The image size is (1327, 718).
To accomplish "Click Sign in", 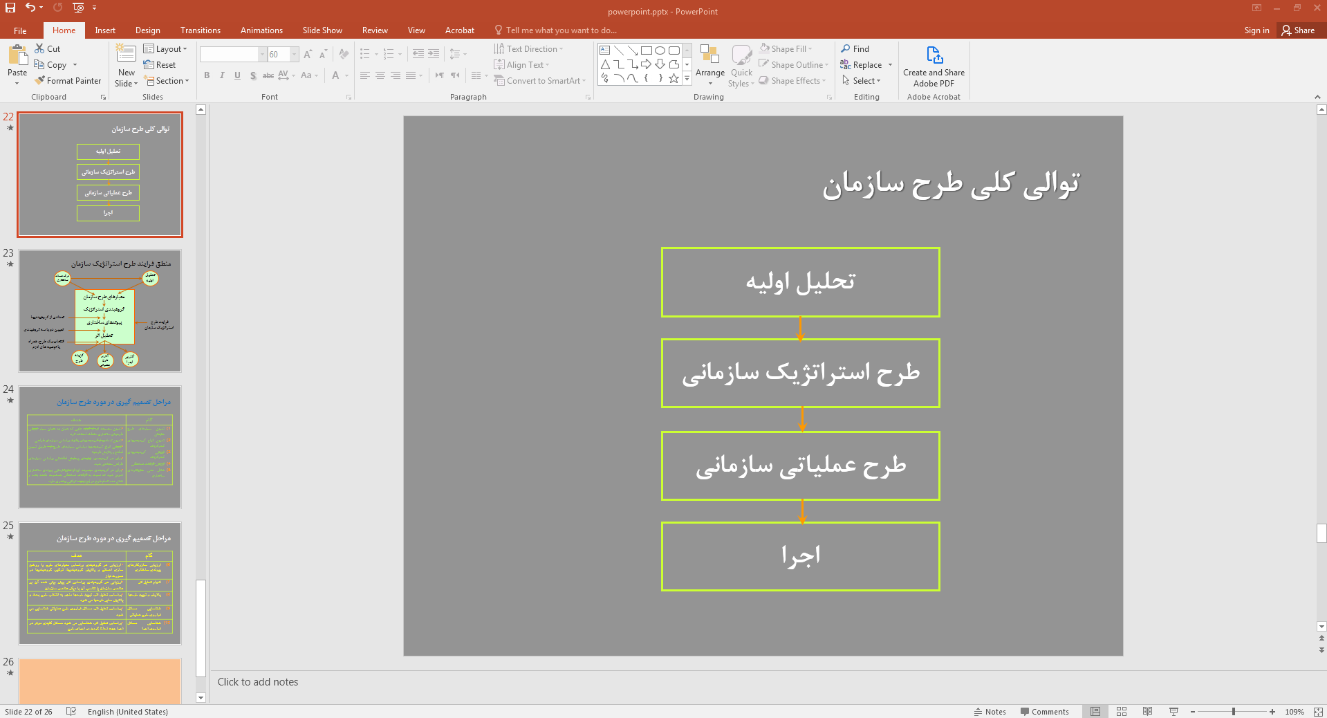I will point(1256,30).
